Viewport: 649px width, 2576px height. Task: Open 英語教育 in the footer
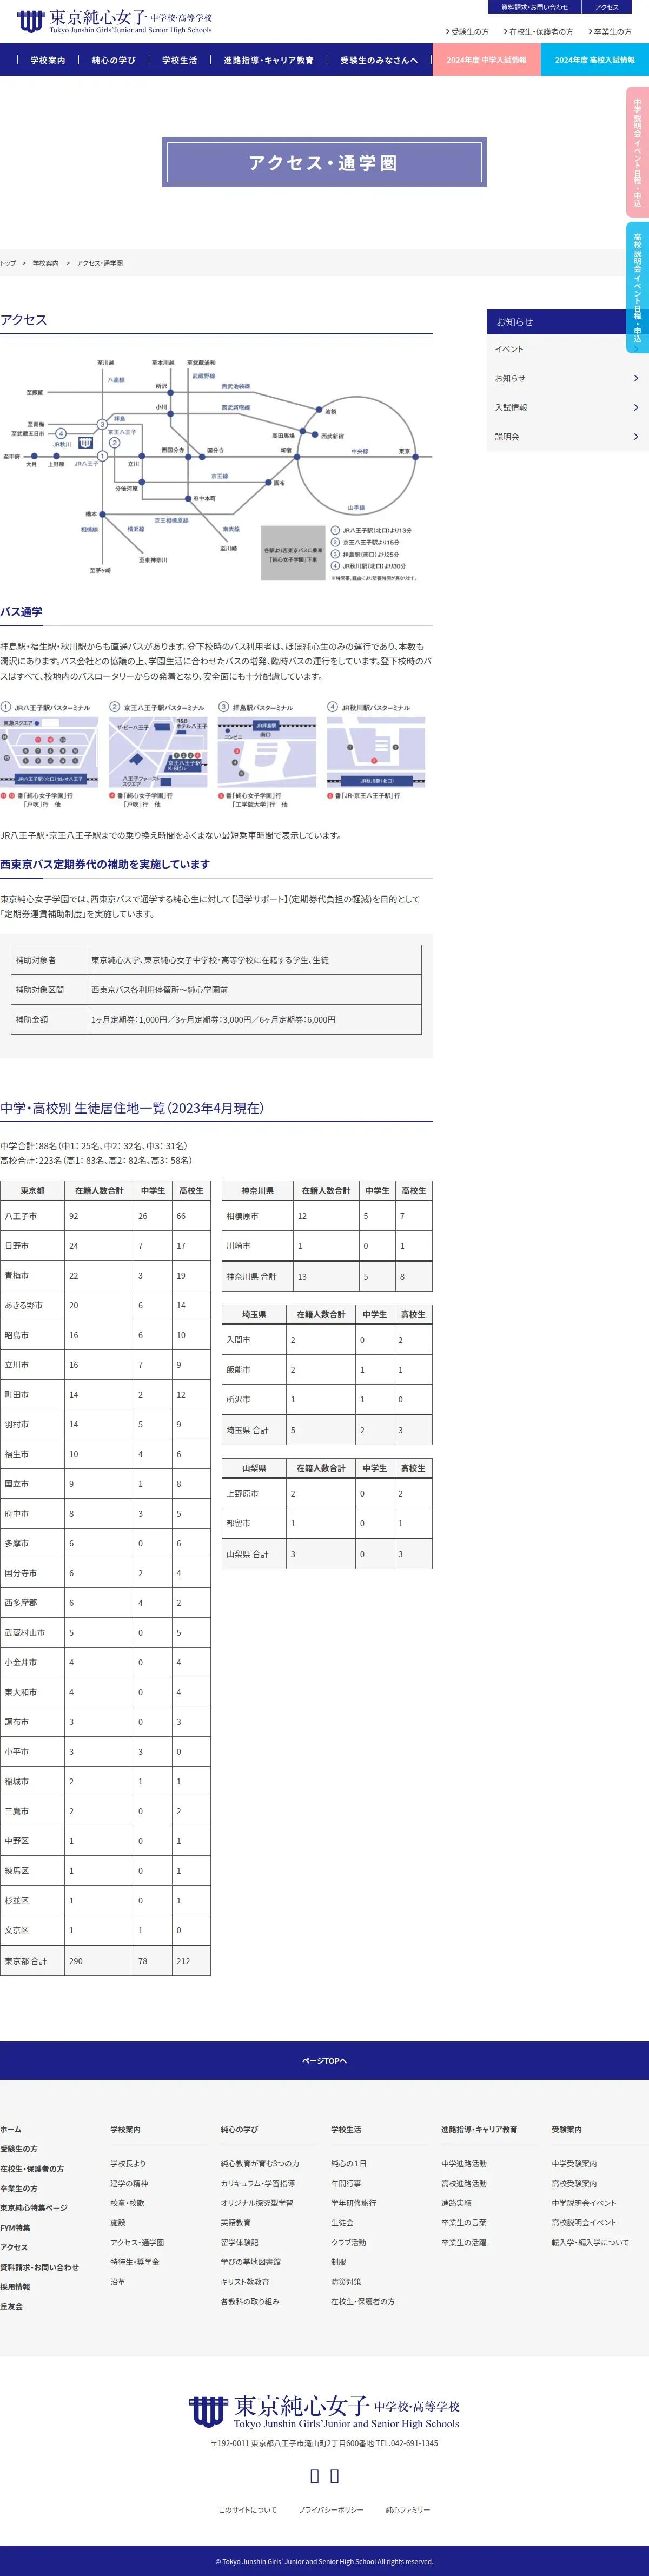[x=236, y=2222]
